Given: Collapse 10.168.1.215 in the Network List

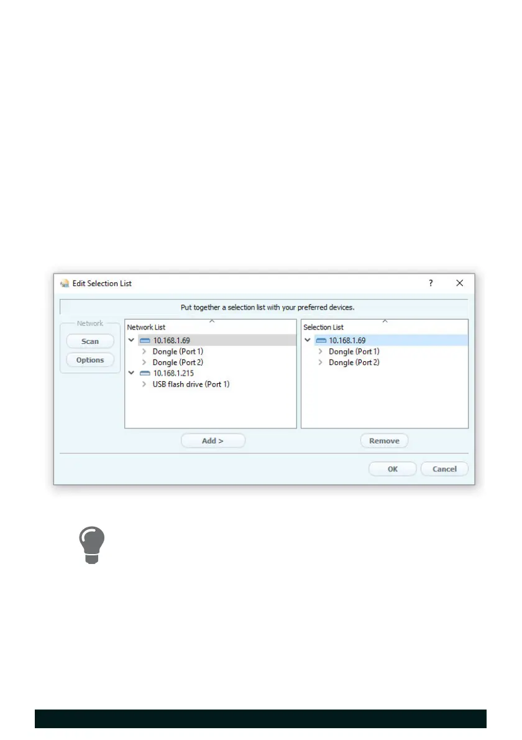Looking at the screenshot, I should 131,373.
